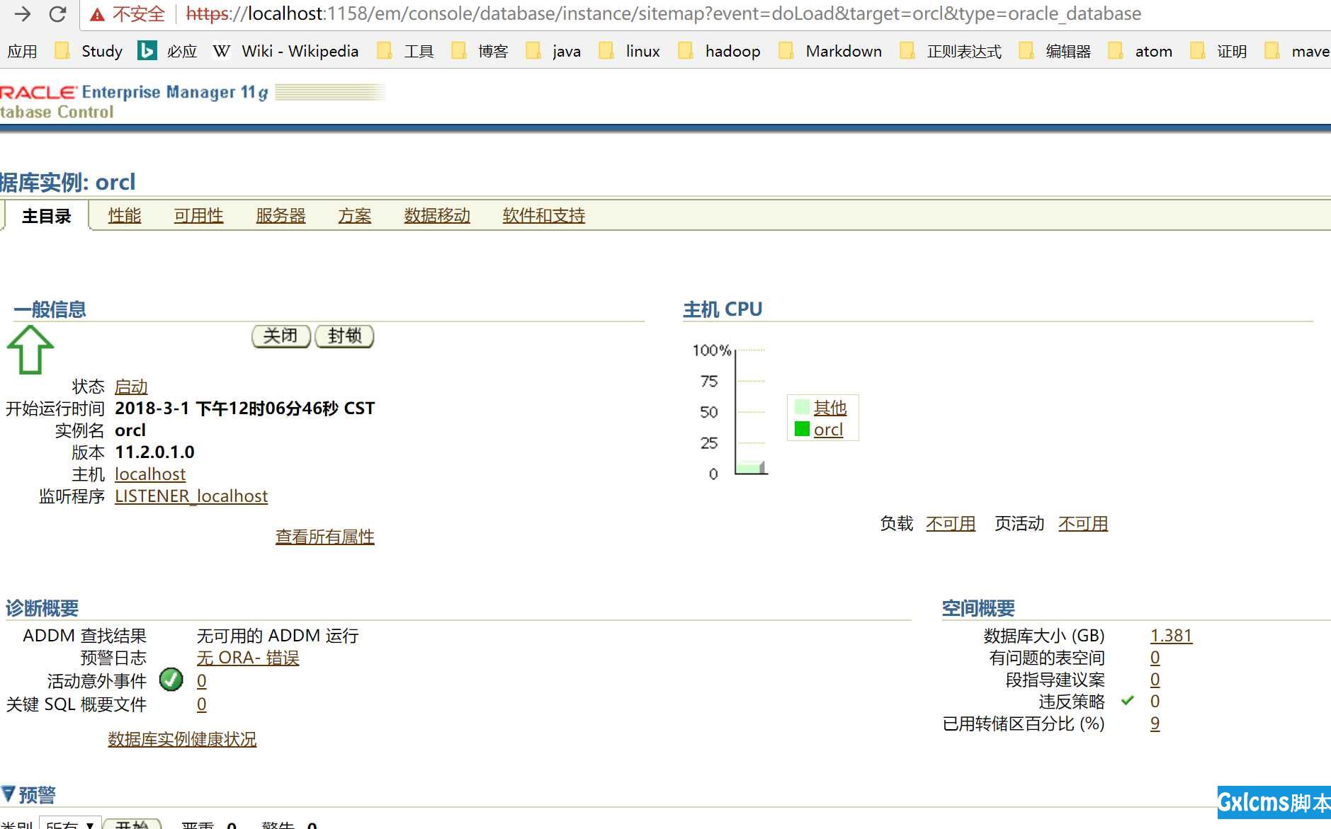
Task: Open the atom bookmark folder
Action: tap(1140, 51)
